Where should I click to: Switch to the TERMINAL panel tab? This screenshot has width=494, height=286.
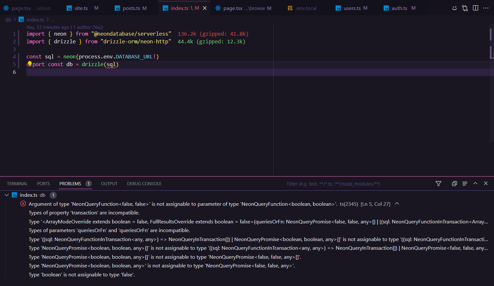(x=17, y=184)
